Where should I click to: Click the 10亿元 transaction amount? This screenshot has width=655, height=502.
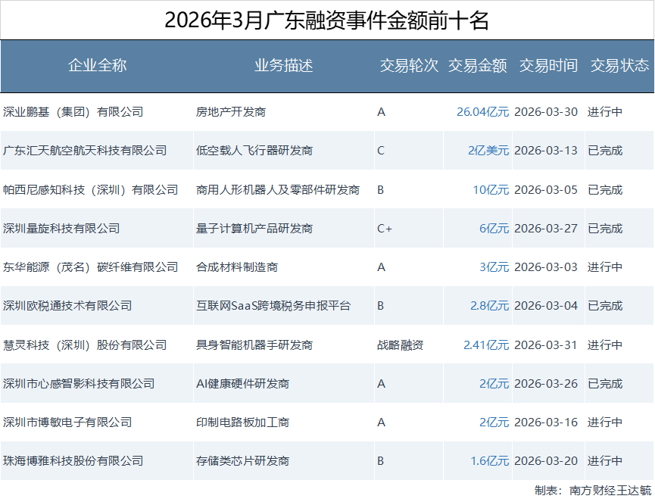pyautogui.click(x=491, y=189)
